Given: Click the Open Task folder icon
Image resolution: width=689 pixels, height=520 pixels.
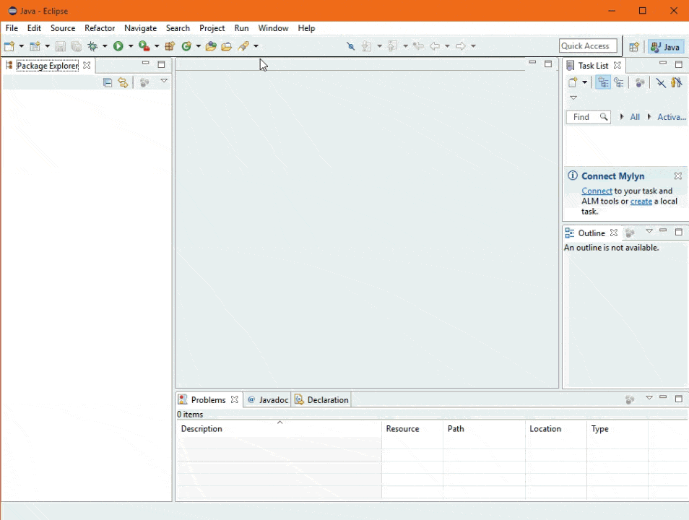Looking at the screenshot, I should click(x=226, y=46).
